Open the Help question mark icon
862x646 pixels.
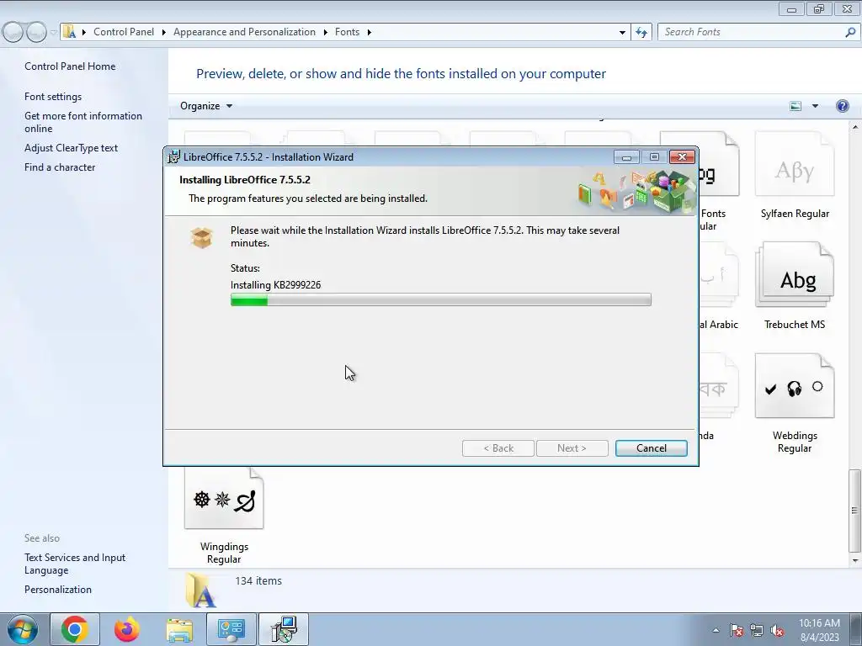click(x=842, y=106)
